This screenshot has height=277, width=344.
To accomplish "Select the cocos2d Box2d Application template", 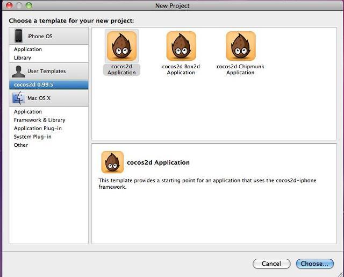I will 181,54.
